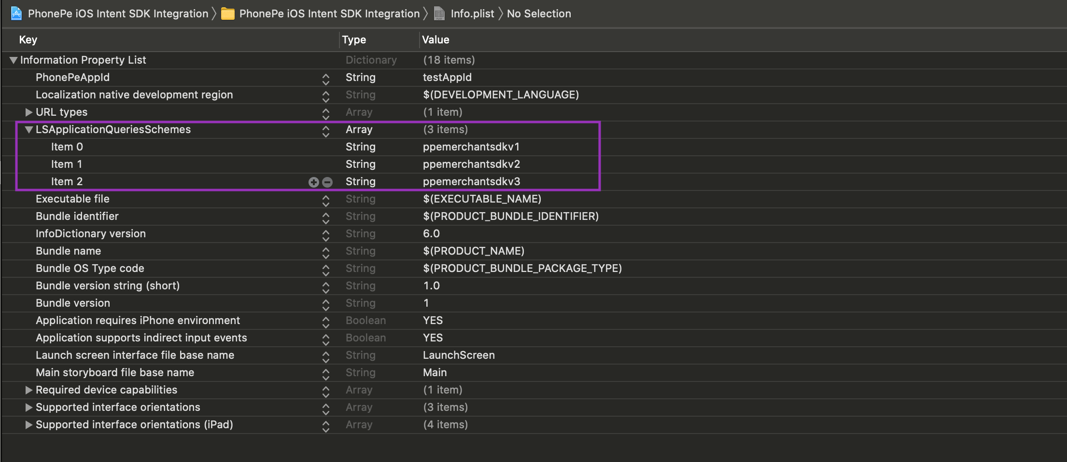This screenshot has height=462, width=1067.
Task: Click the Info.plist file icon in breadcrumb
Action: click(x=439, y=14)
